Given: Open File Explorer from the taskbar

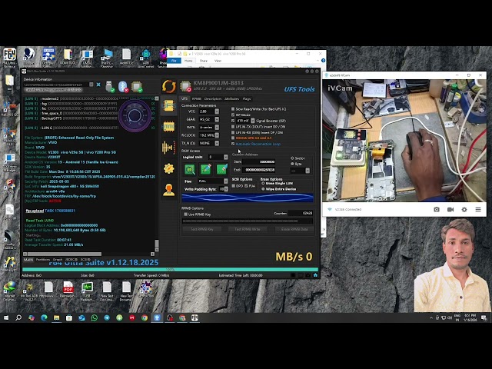Looking at the screenshot, I should click(56, 317).
